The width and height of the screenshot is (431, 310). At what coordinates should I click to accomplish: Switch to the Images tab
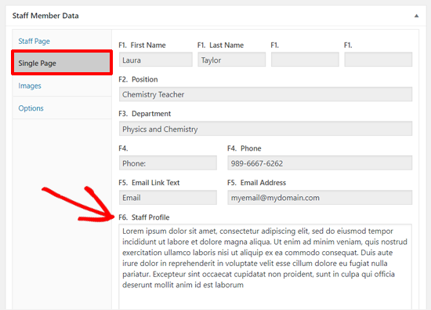tap(30, 86)
